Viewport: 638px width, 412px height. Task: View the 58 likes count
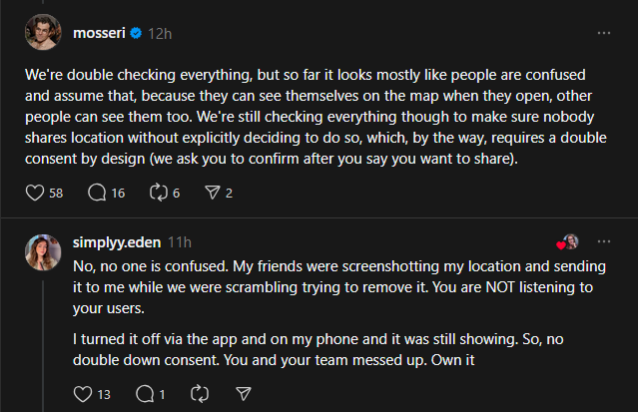point(56,193)
